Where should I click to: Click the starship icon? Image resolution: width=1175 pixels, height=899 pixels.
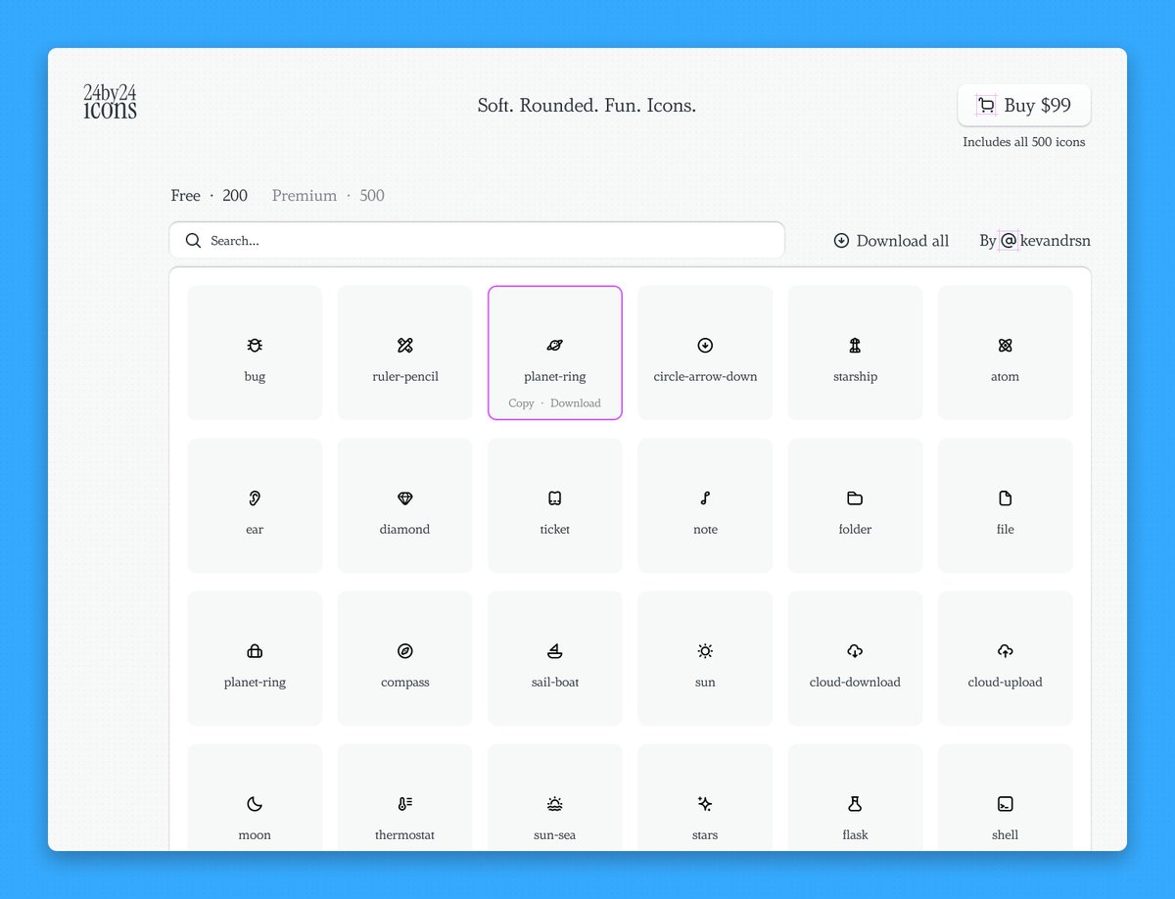(855, 345)
